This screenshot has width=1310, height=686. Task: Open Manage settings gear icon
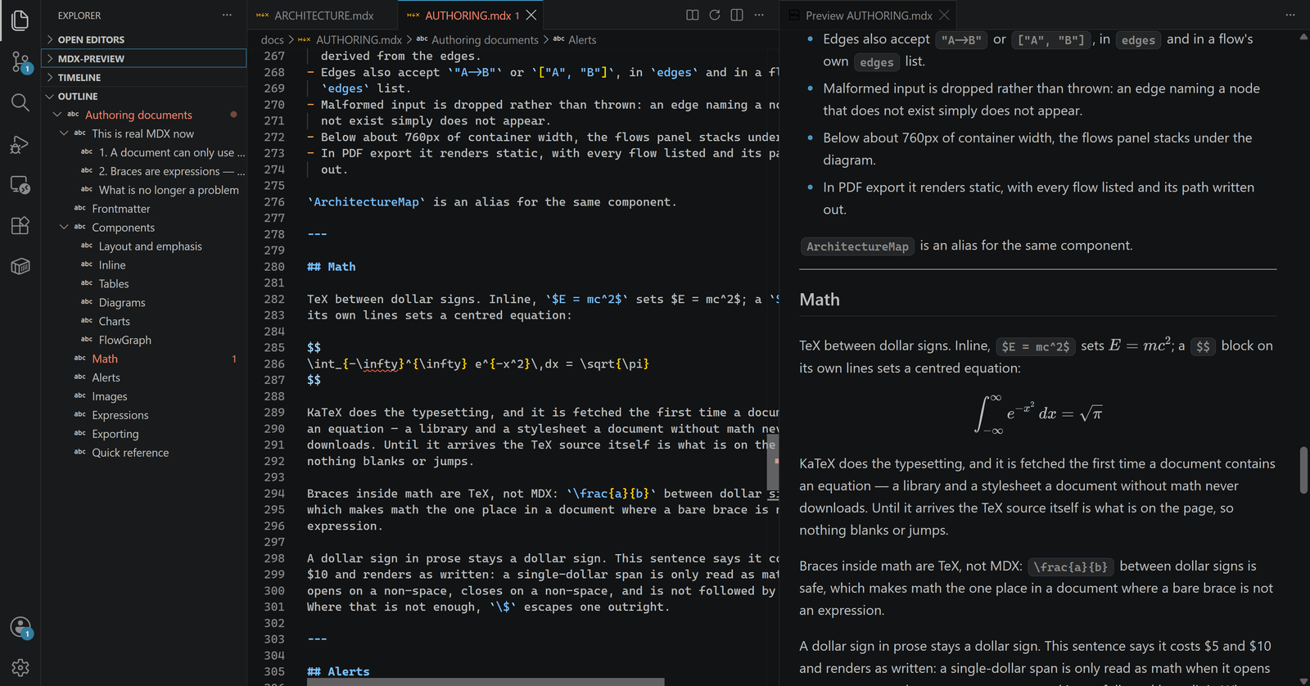20,668
